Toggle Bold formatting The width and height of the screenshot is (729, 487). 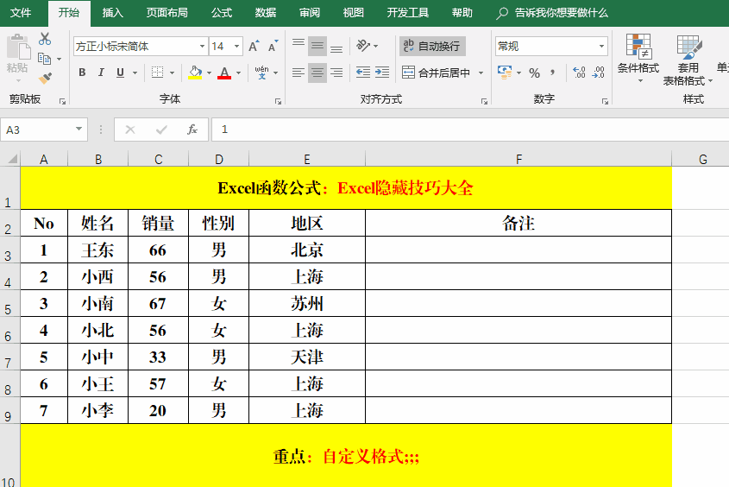tap(82, 73)
